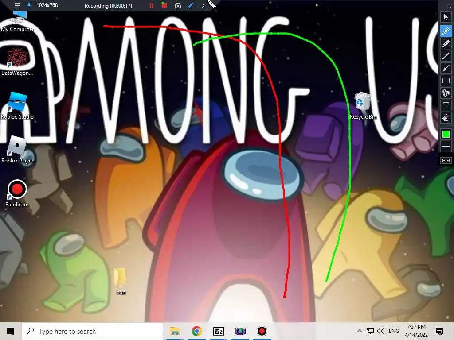The width and height of the screenshot is (454, 340).
Task: Toggle drawing mode pencil in recording bar
Action: click(190, 5)
